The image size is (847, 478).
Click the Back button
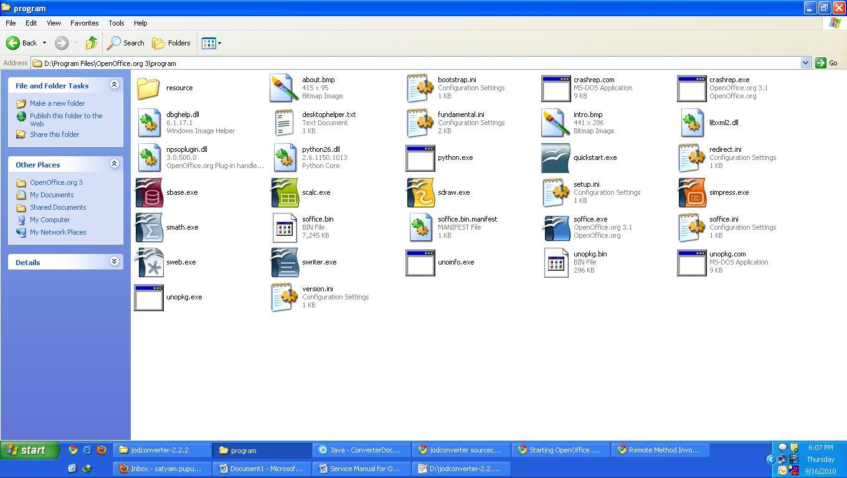(22, 43)
